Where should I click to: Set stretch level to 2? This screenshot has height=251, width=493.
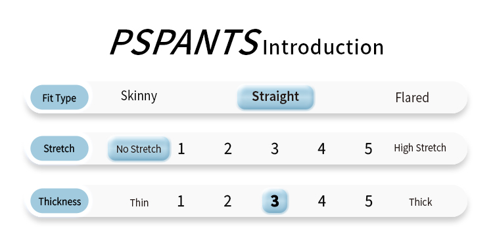click(228, 149)
